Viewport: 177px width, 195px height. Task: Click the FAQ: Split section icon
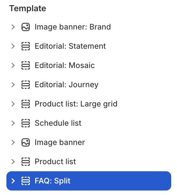(26, 181)
